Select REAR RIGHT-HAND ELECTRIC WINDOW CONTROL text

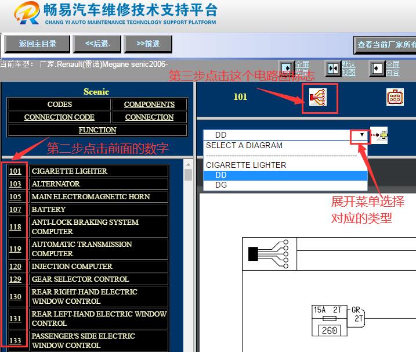(x=84, y=296)
